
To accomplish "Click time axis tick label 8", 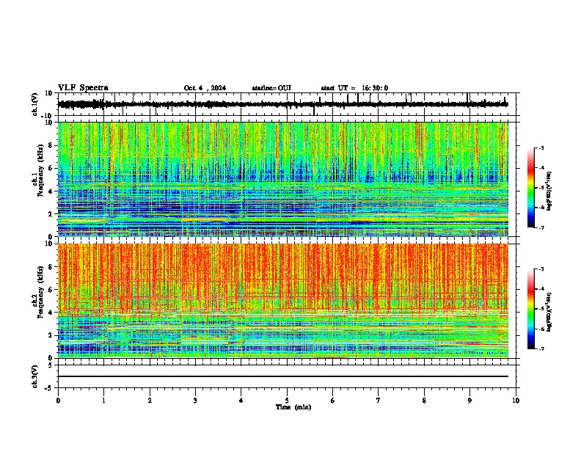I will click(x=424, y=401).
